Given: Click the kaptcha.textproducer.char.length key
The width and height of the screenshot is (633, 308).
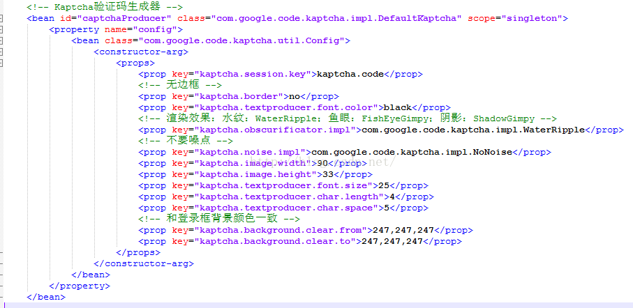Looking at the screenshot, I should 288,197.
